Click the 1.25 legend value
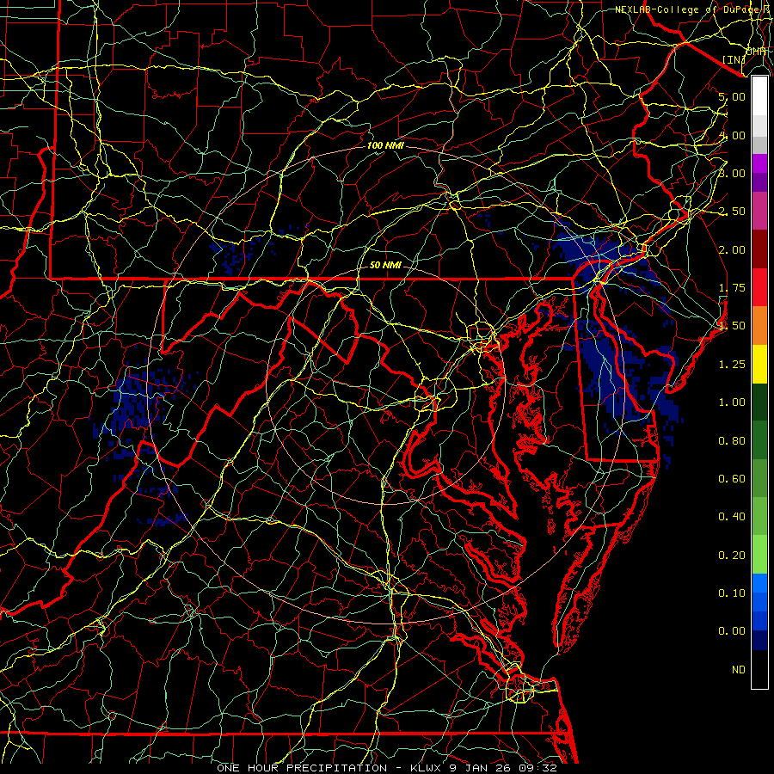 (x=732, y=365)
